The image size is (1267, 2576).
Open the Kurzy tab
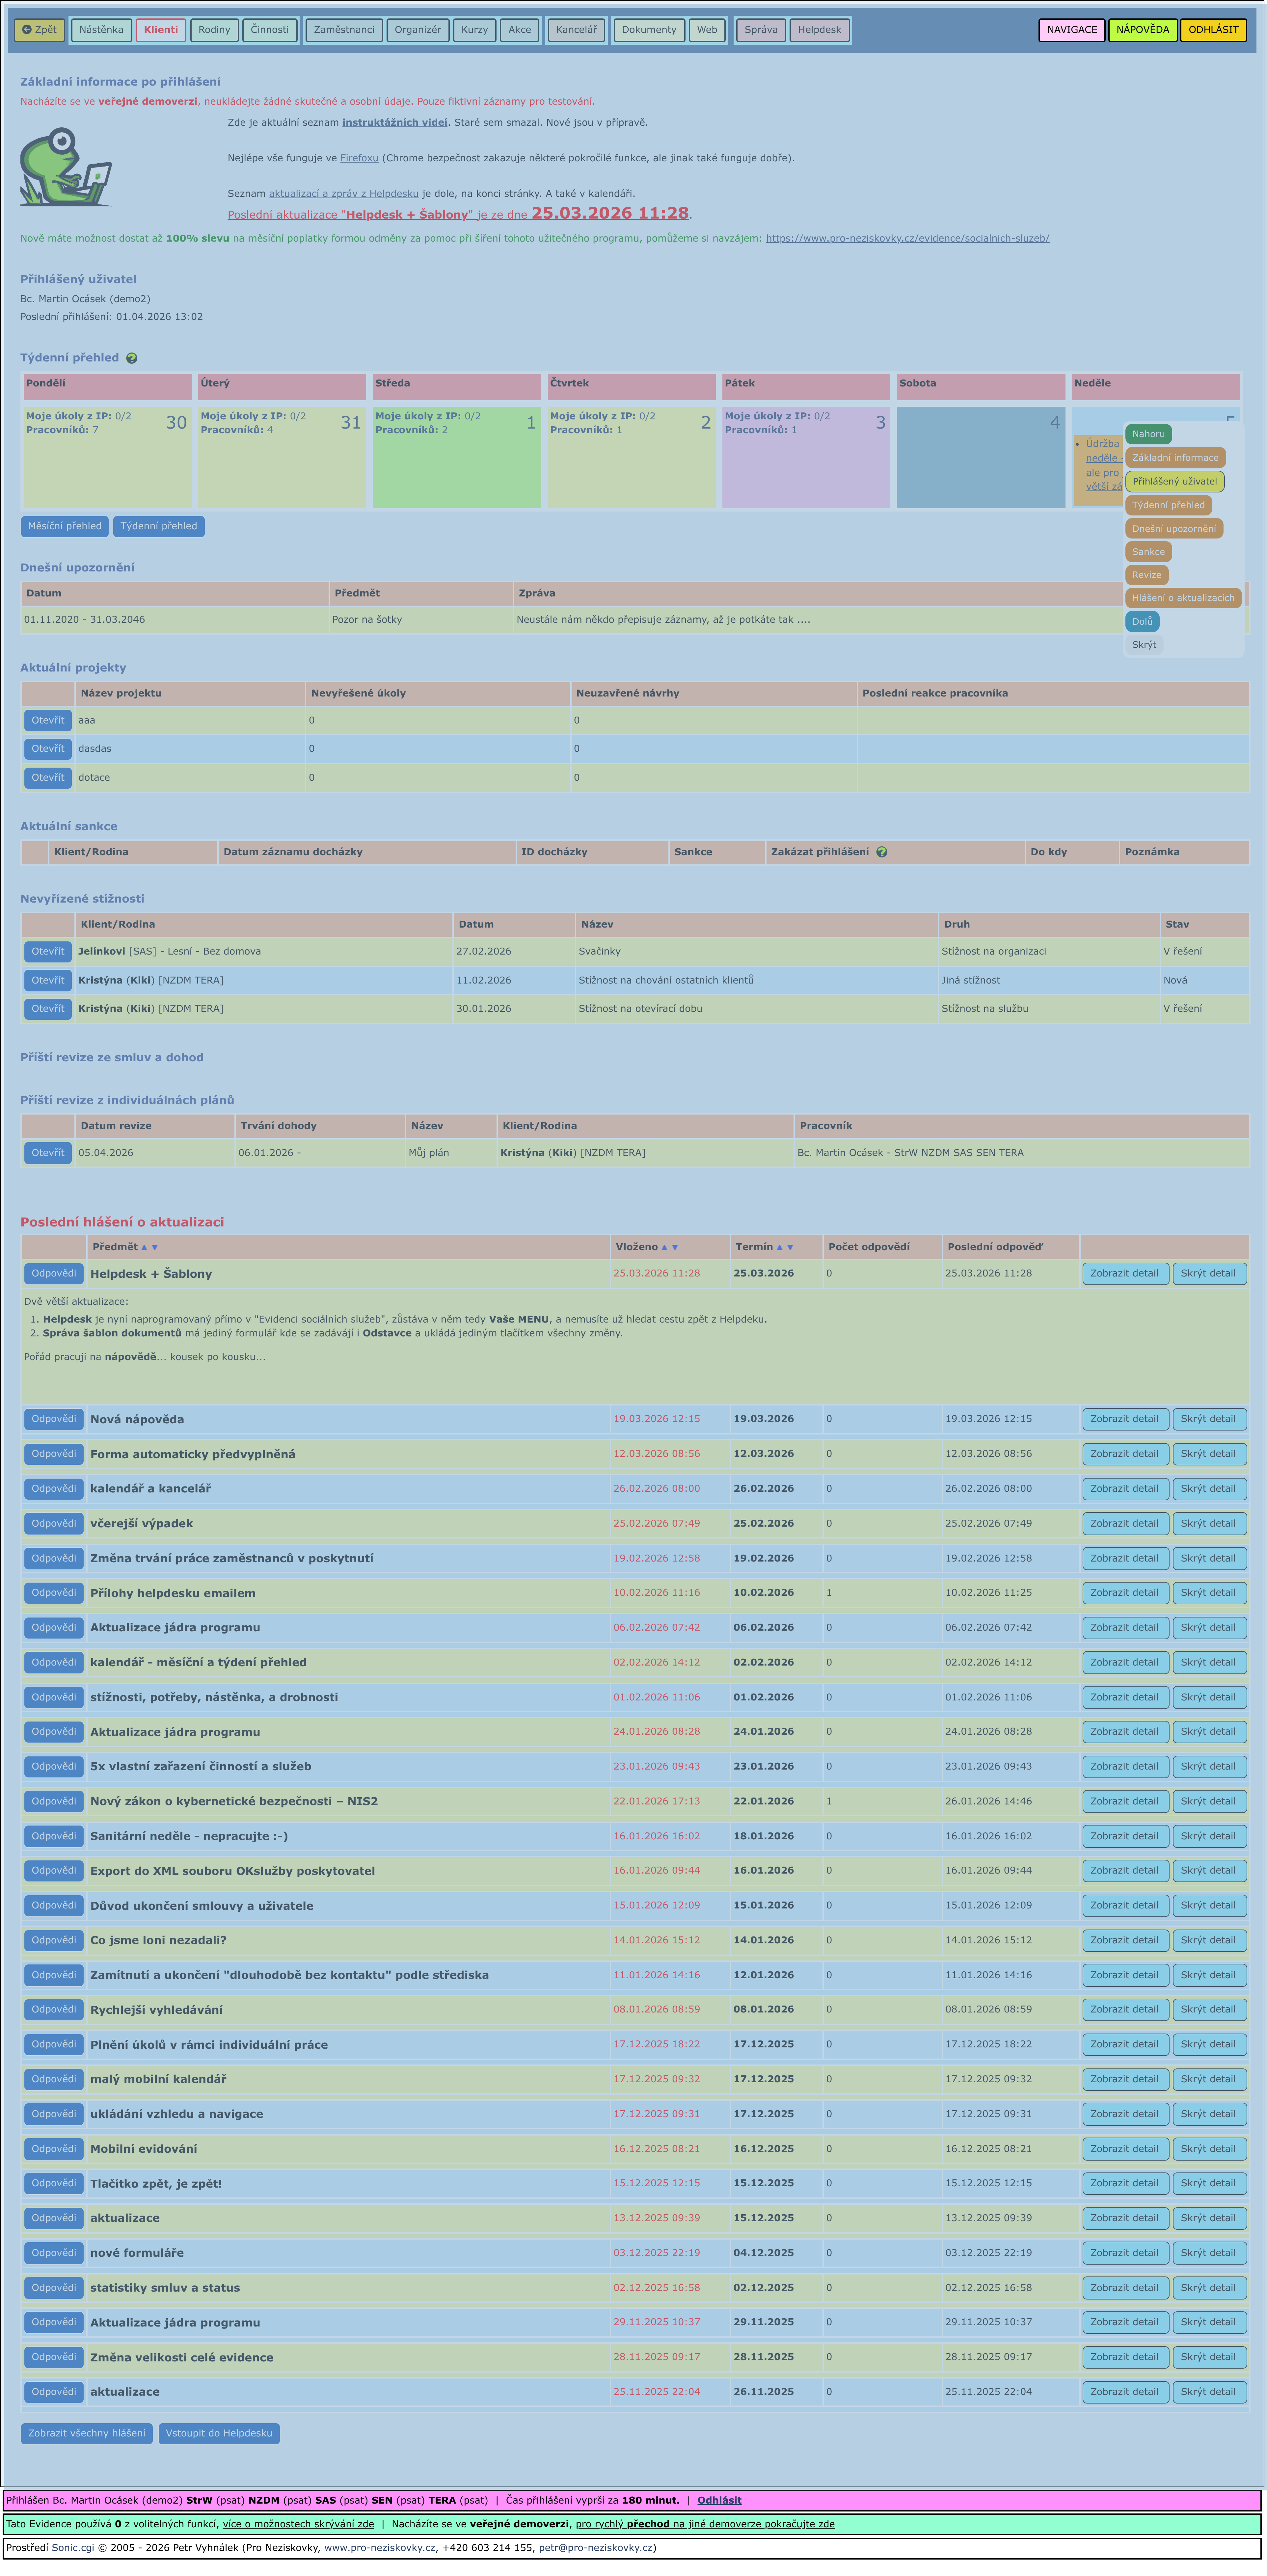(475, 30)
